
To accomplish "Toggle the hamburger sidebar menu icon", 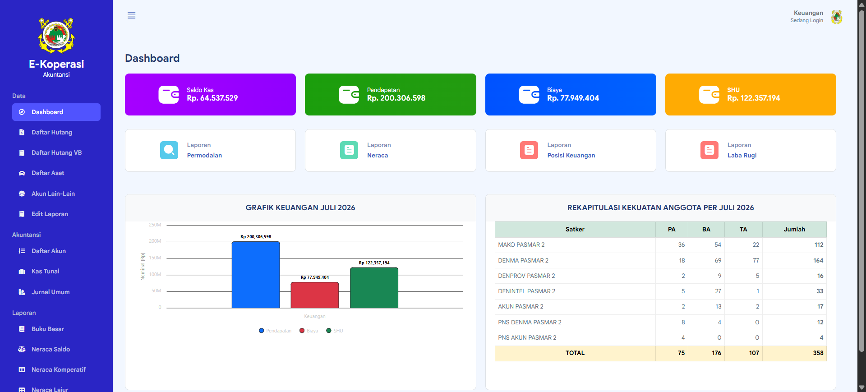I will [x=131, y=15].
